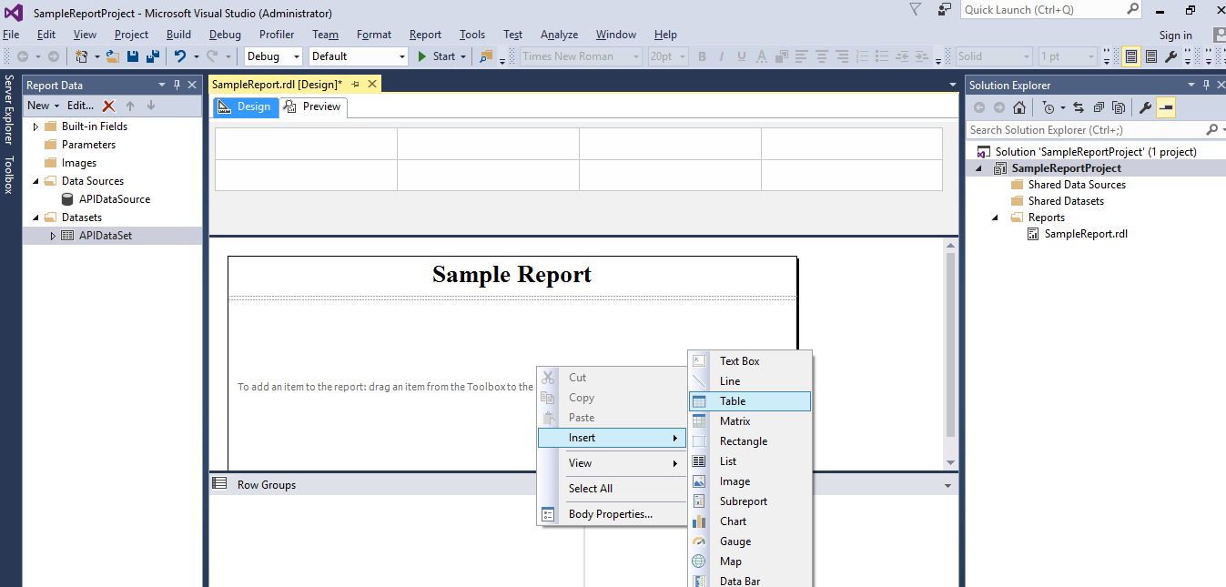Screen dimensions: 1226x587
Task: Toggle the highlighted report toolbar layout button
Action: tap(1131, 56)
